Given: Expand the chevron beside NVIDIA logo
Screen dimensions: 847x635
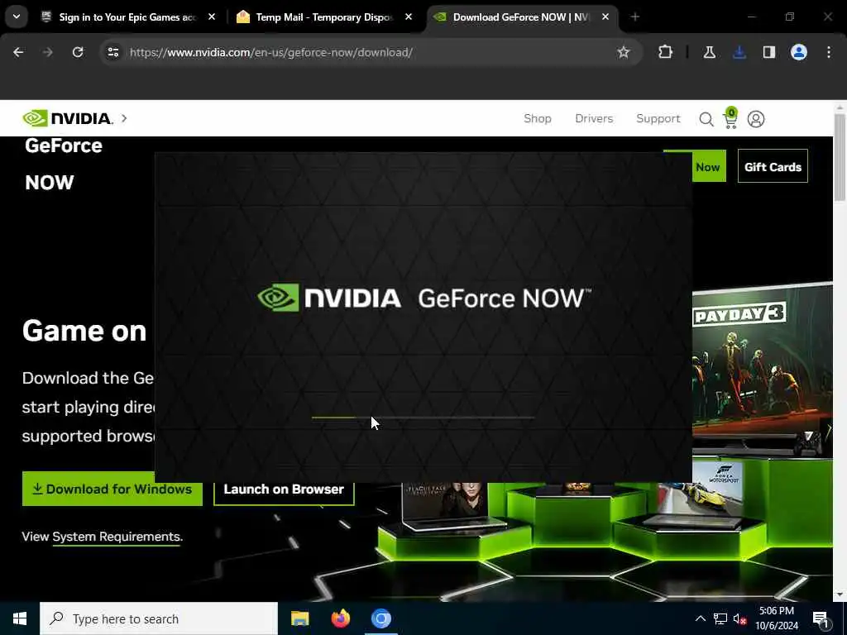Looking at the screenshot, I should pyautogui.click(x=124, y=118).
